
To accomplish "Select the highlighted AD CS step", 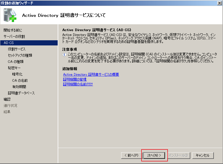I will coord(29,43).
